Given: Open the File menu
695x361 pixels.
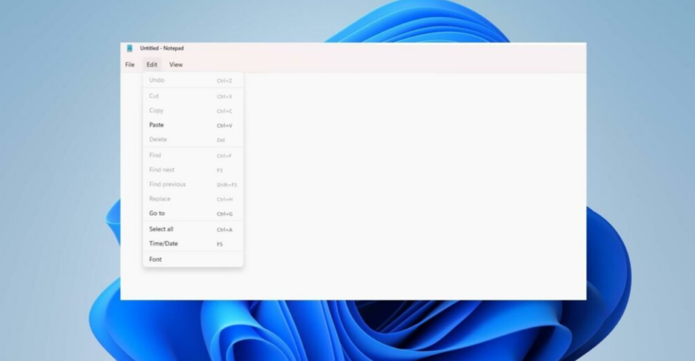Looking at the screenshot, I should pos(130,64).
